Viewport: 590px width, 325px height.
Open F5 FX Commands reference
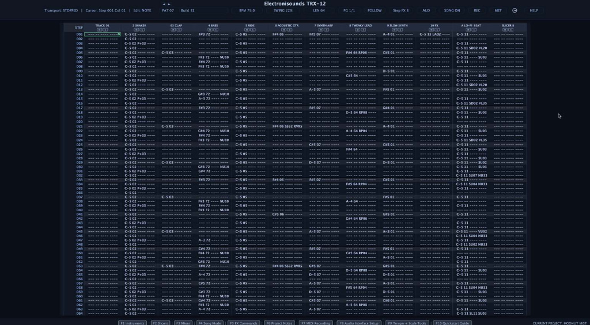[243, 323]
